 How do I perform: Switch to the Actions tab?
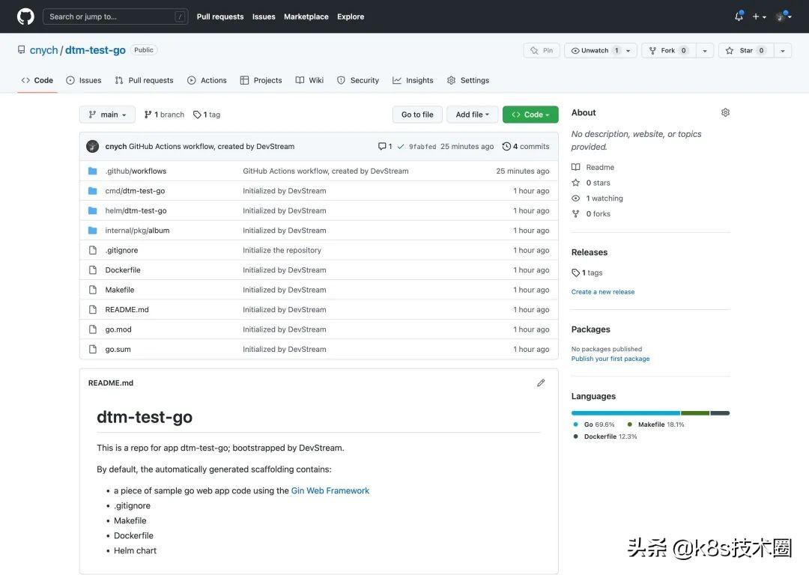[207, 80]
